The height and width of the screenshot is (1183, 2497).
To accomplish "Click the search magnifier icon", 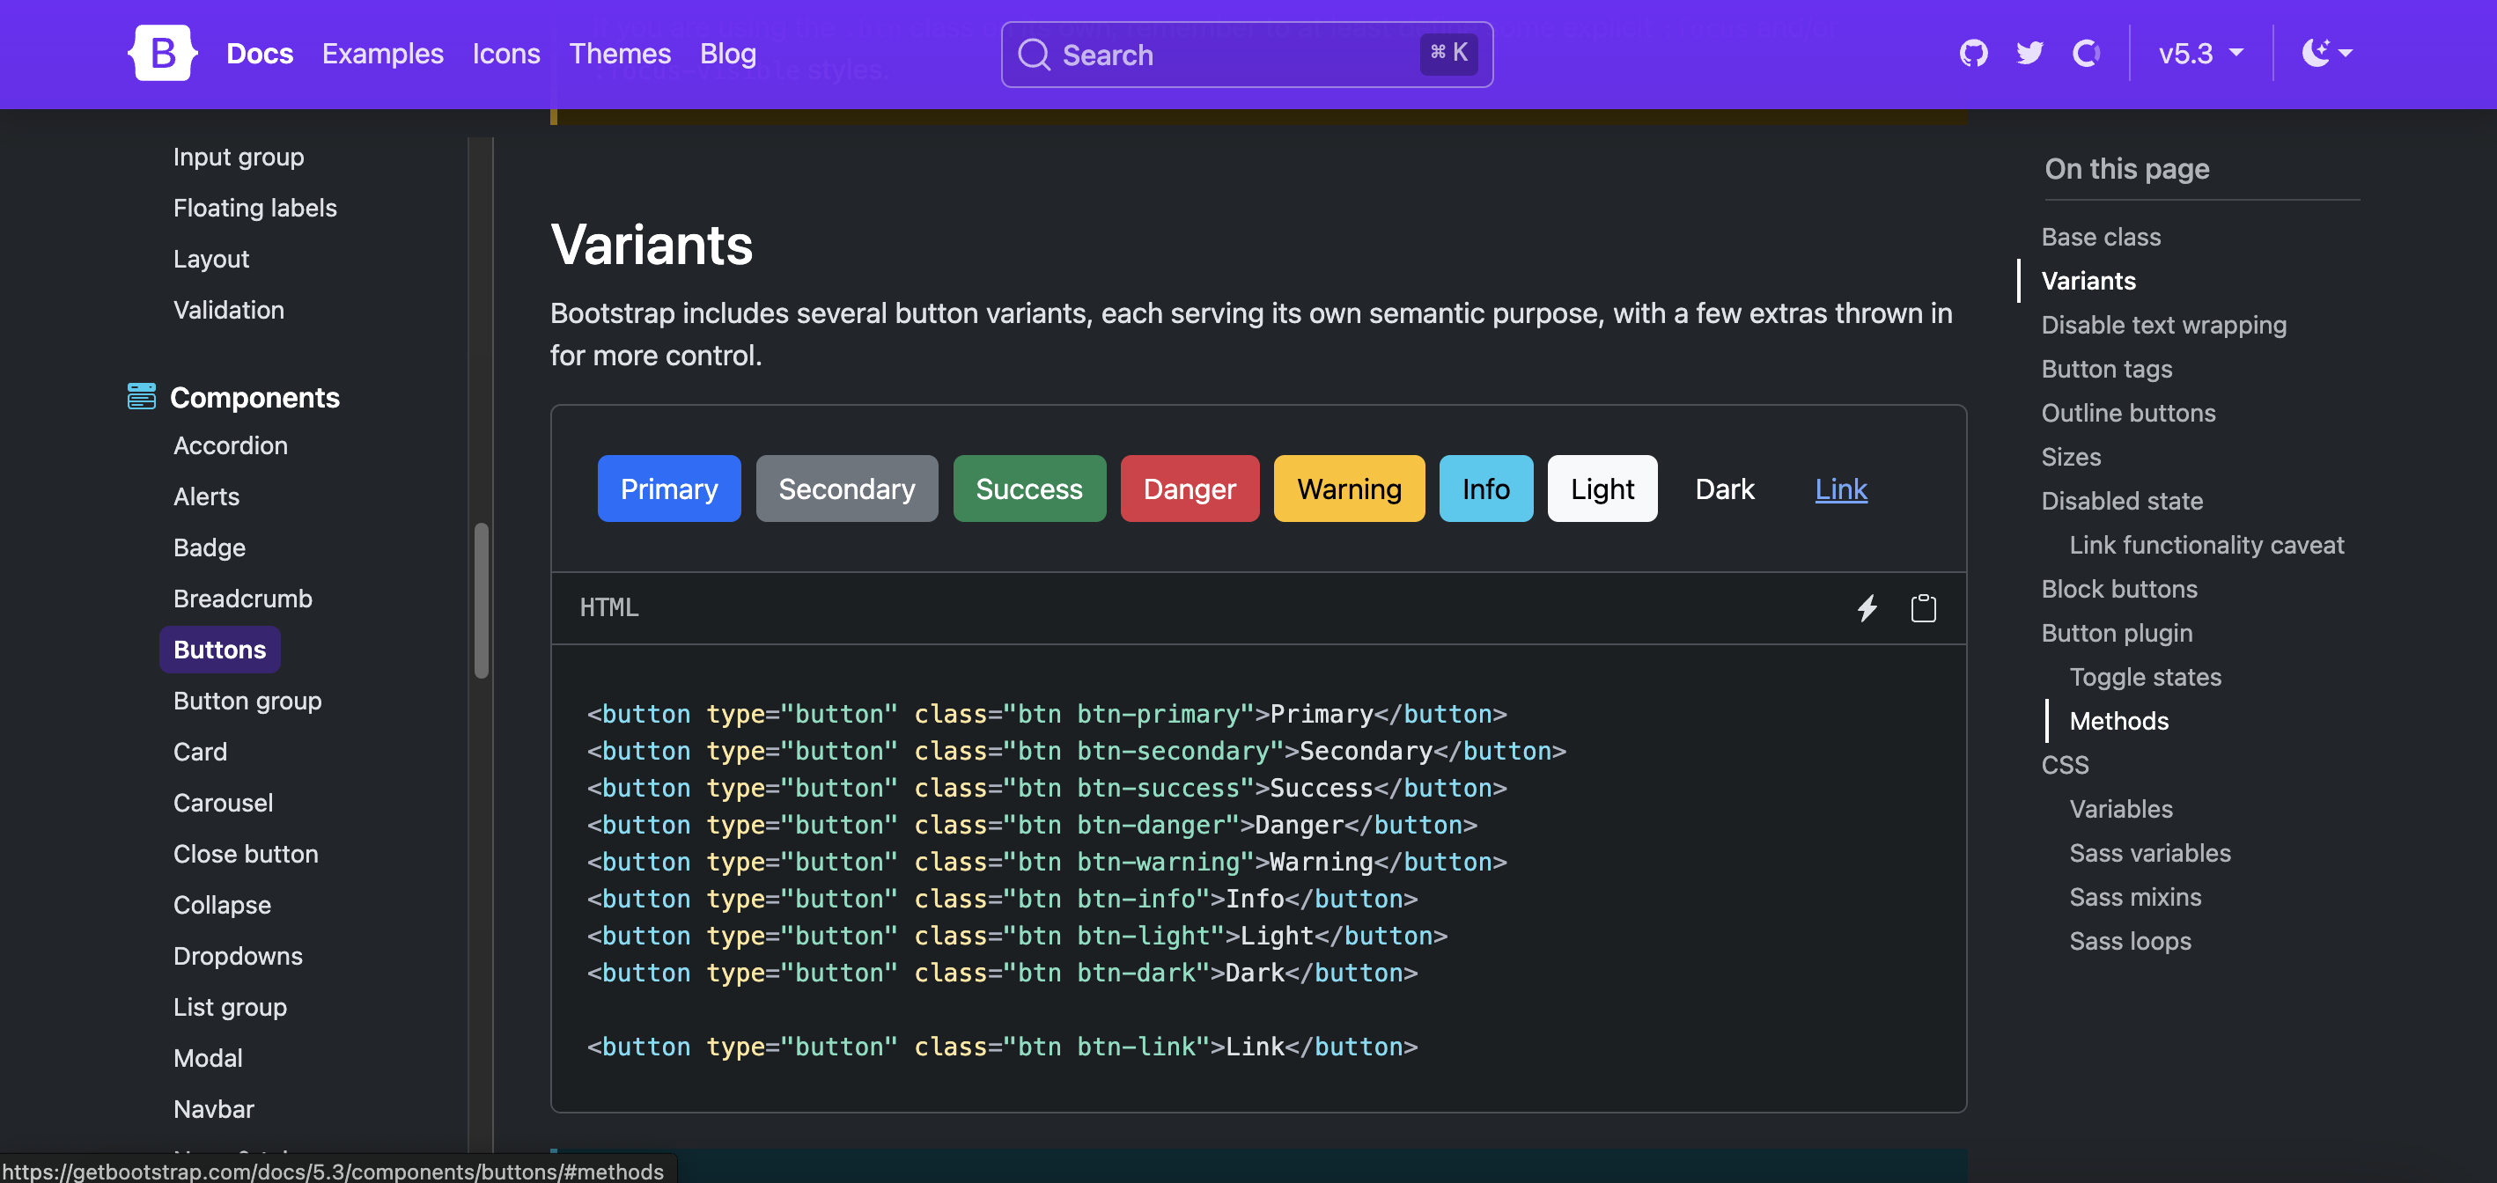I will tap(1034, 55).
